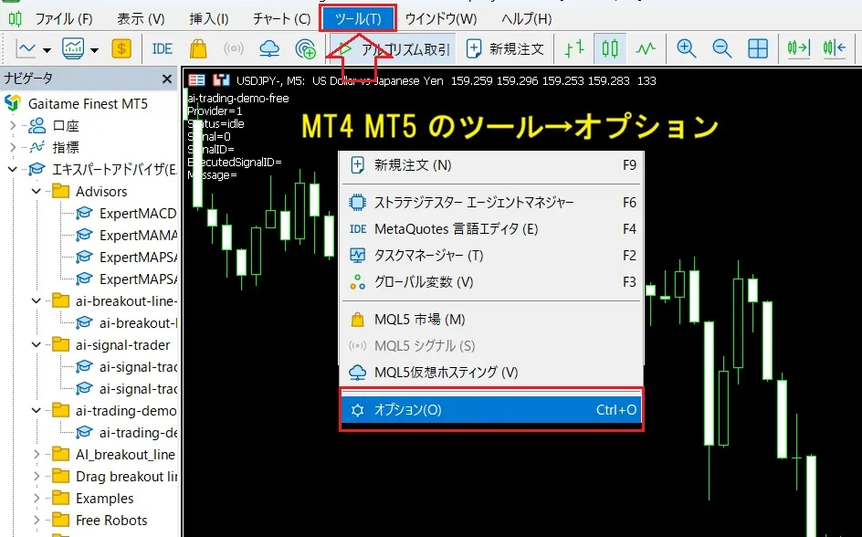Image resolution: width=862 pixels, height=537 pixels.
Task: Collapse the ai-trading-demo folder
Action: [x=37, y=411]
